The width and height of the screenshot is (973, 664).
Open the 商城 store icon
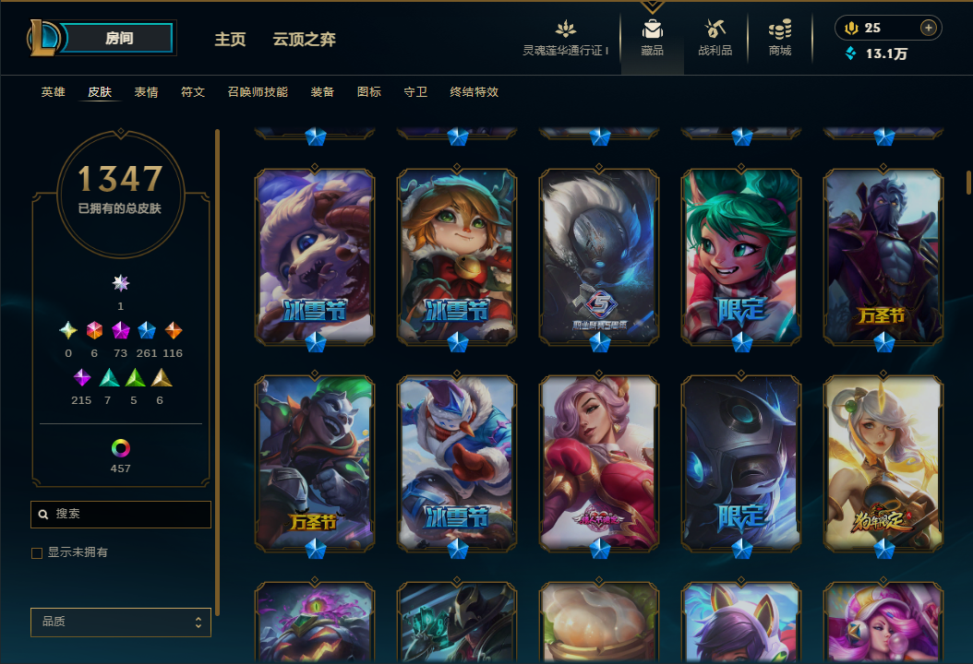pyautogui.click(x=779, y=30)
